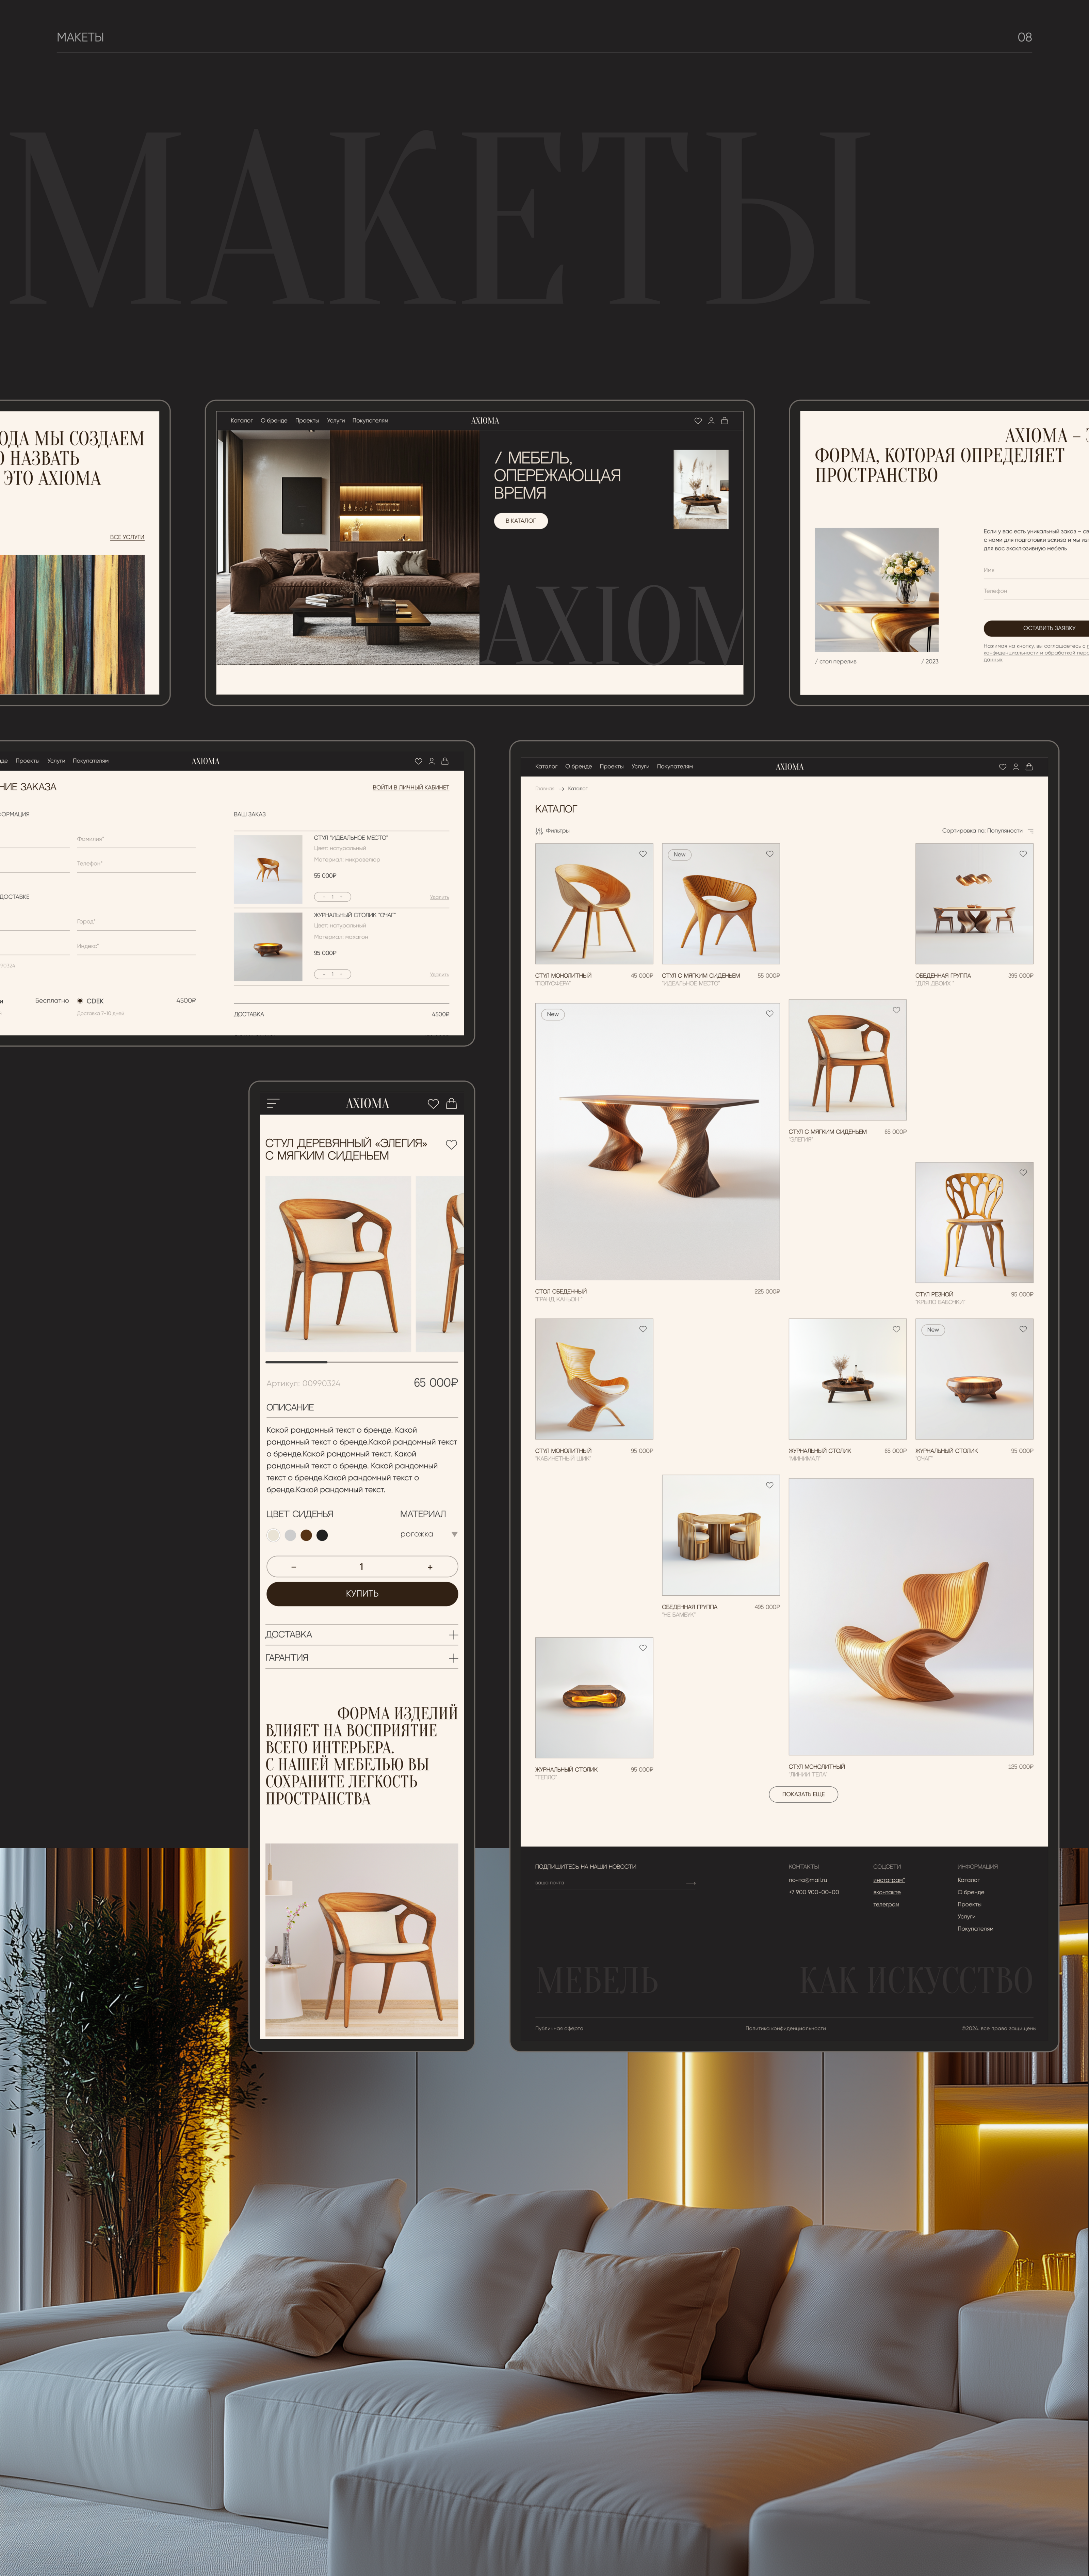Screen dimensions: 1089x2576
Task: Pick the brown seat color swatch
Action: (307, 1535)
